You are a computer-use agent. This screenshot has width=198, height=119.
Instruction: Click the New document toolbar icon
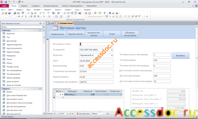point(3,13)
